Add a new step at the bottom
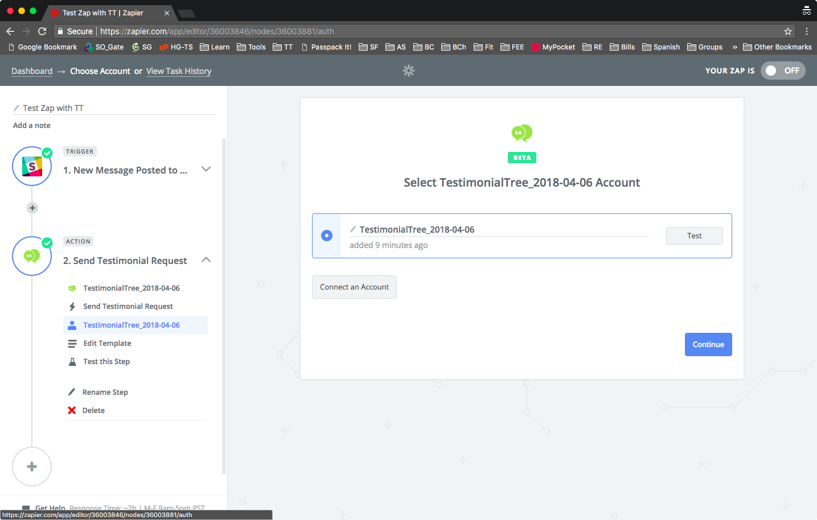 [x=32, y=467]
